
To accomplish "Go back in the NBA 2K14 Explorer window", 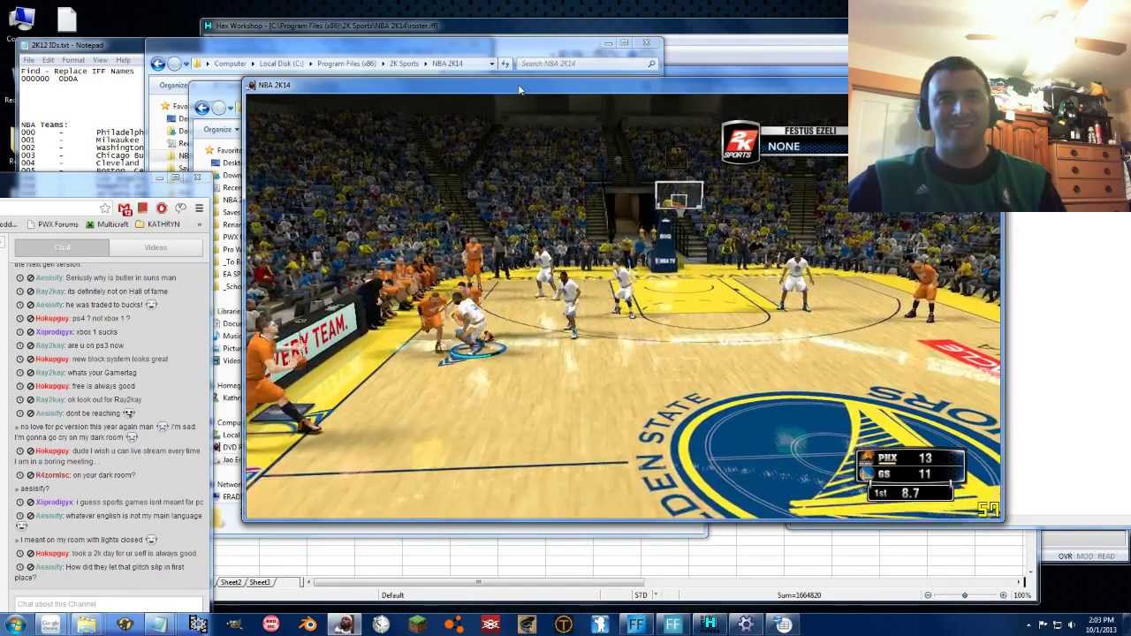I will click(157, 64).
